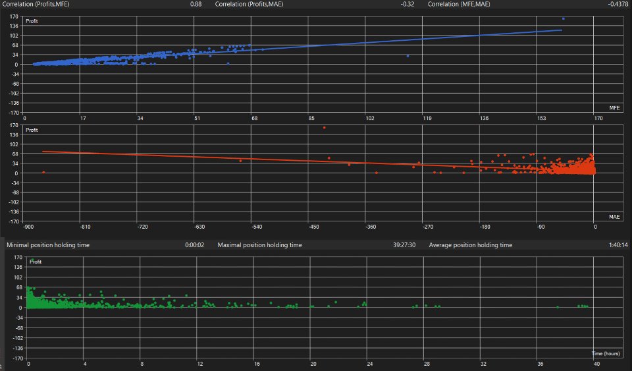Viewport: 632px width, 371px height.
Task: Click the -900 tick on the MAE axis
Action: (x=28, y=227)
